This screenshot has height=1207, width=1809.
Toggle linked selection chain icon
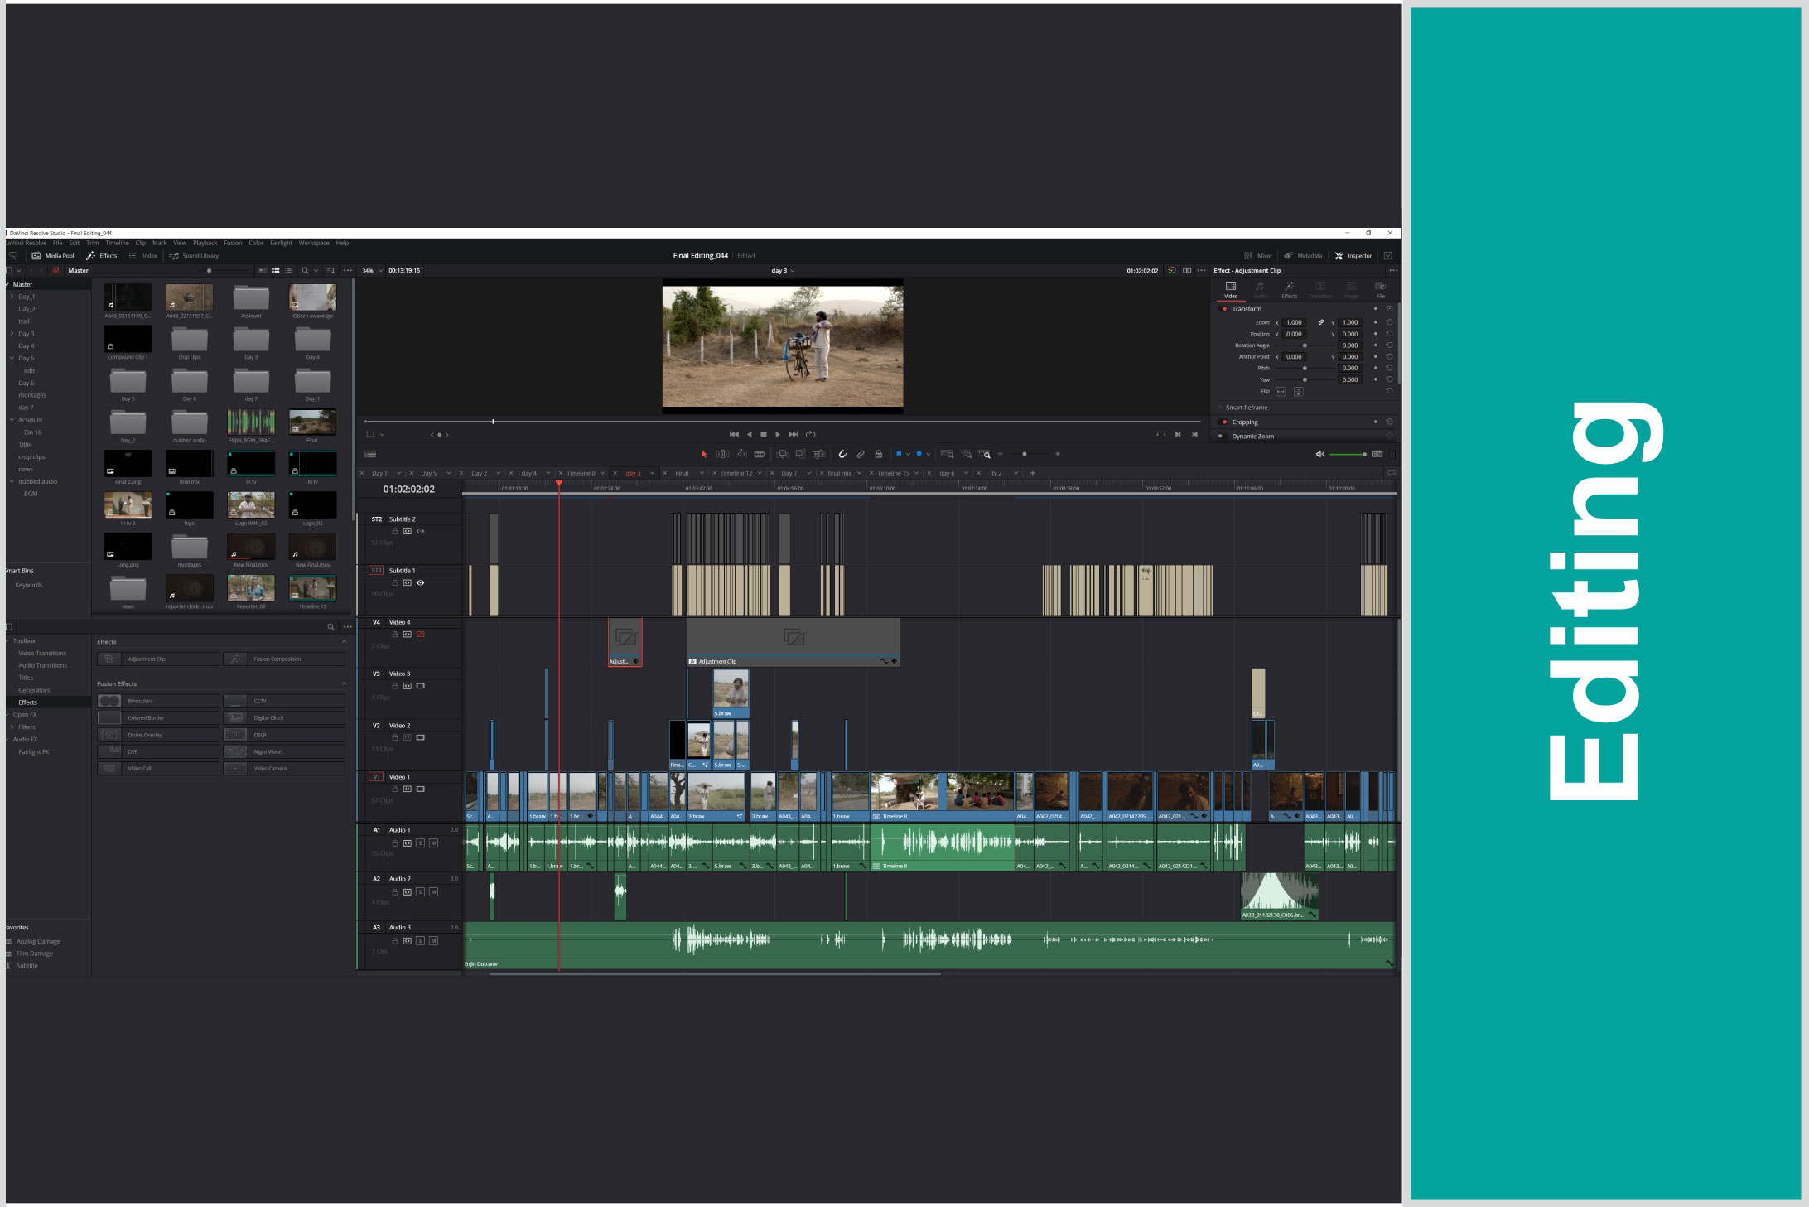point(861,454)
